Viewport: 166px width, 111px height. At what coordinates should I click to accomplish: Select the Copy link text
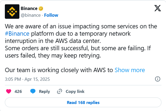pyautogui.click(x=75, y=92)
